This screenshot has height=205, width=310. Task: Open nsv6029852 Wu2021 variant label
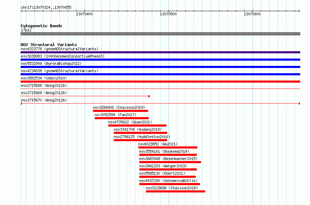(158, 144)
